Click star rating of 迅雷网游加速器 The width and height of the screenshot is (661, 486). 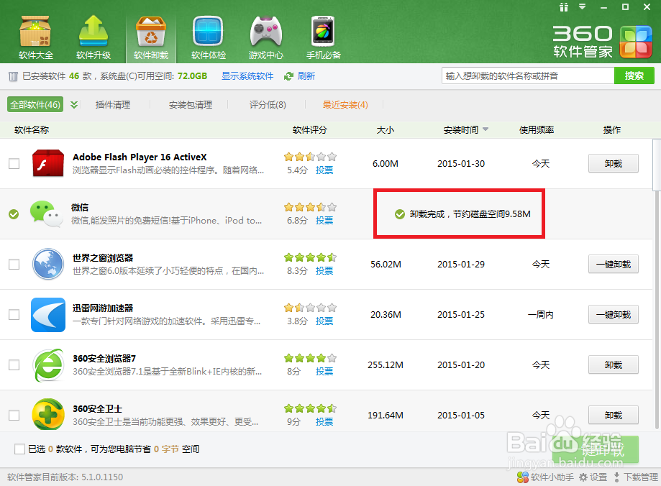[x=310, y=308]
